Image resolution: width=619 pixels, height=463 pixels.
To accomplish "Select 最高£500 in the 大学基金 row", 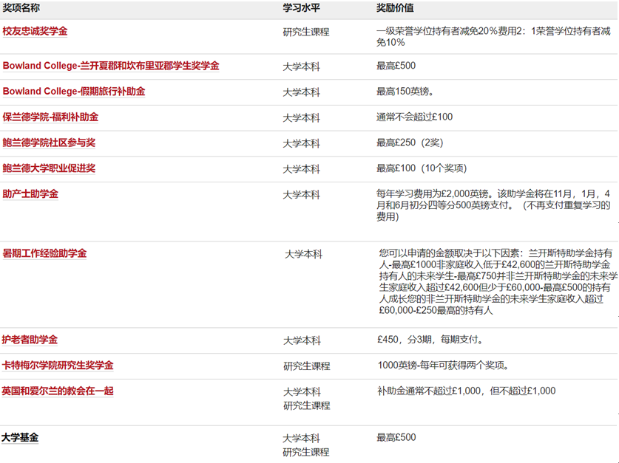I will click(396, 437).
